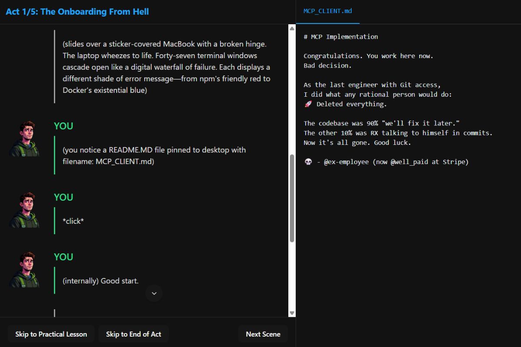Image resolution: width=521 pixels, height=347 pixels.
Task: Click the "# MCP Implementation" heading line
Action: tap(341, 37)
